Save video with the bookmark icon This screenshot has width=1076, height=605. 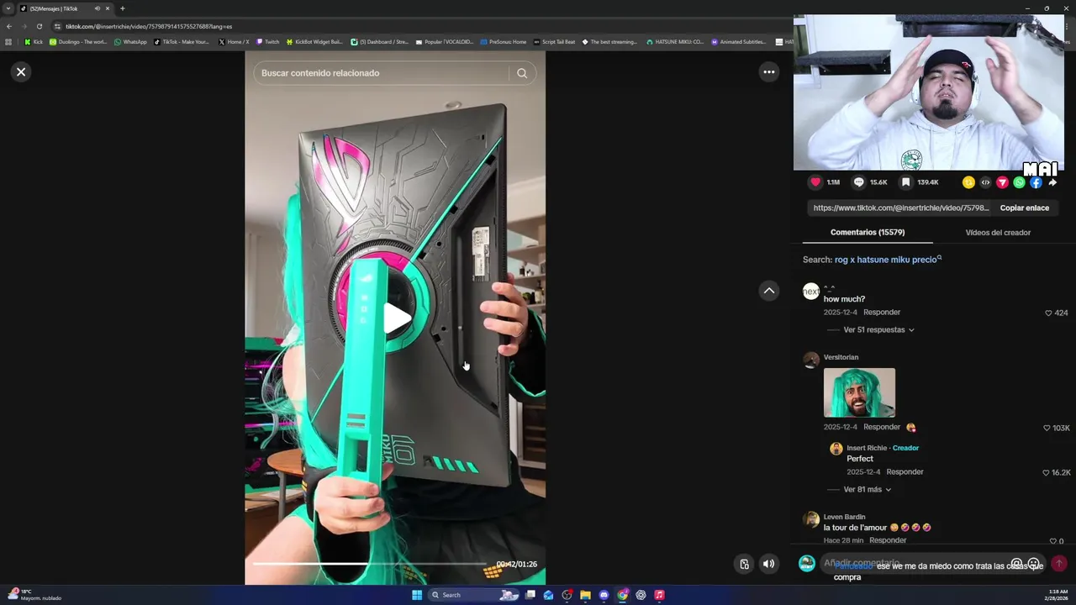coord(905,182)
